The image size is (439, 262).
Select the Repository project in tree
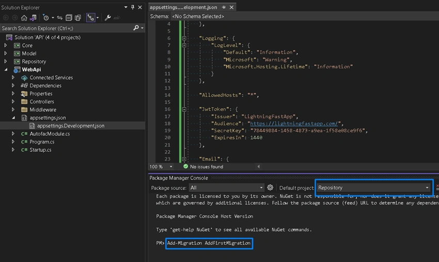(x=34, y=61)
